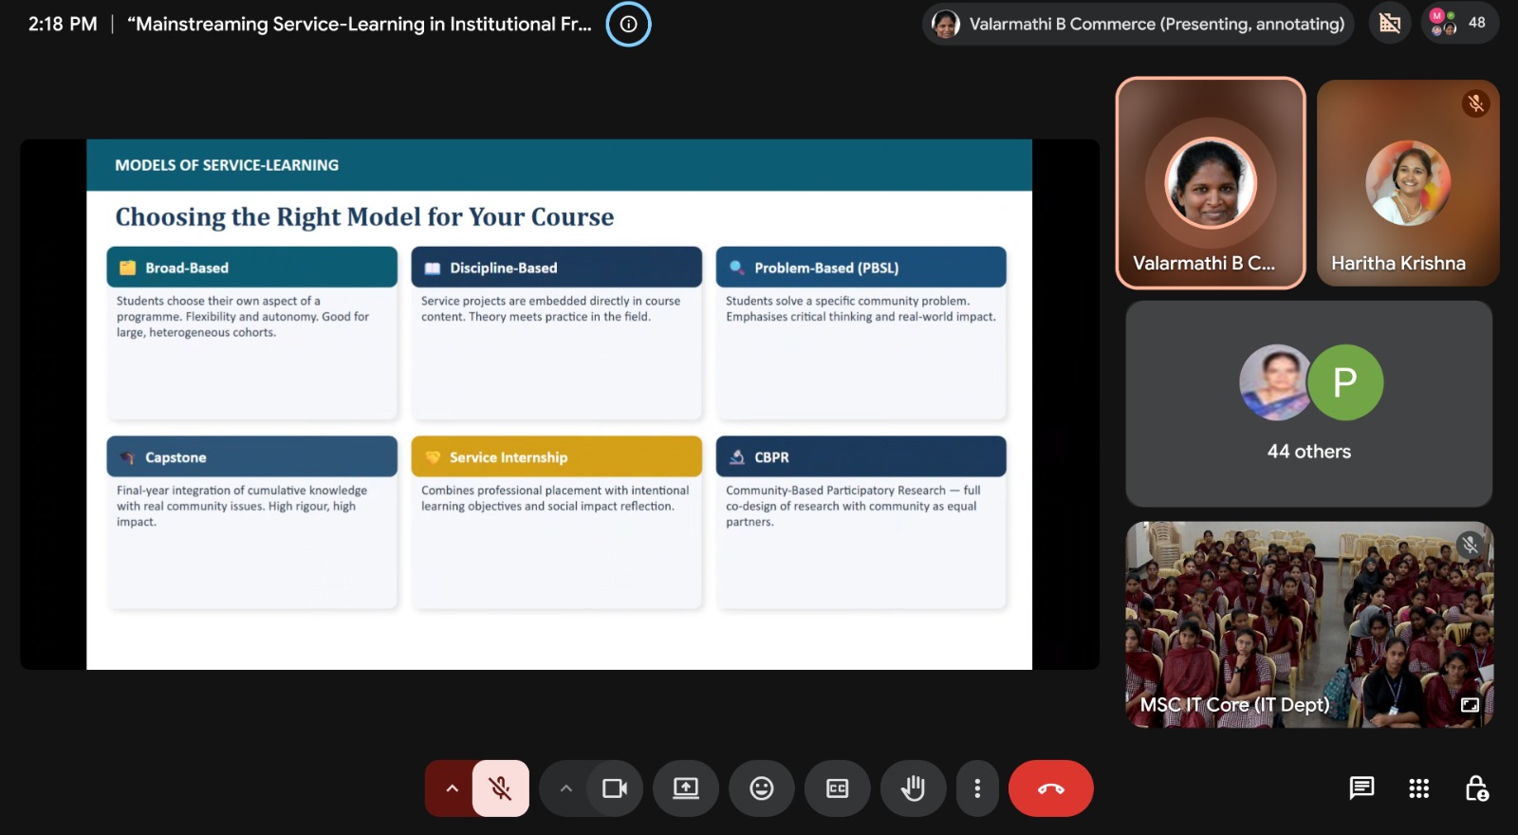Toggle closed captions button
The width and height of the screenshot is (1518, 835).
(x=838, y=789)
